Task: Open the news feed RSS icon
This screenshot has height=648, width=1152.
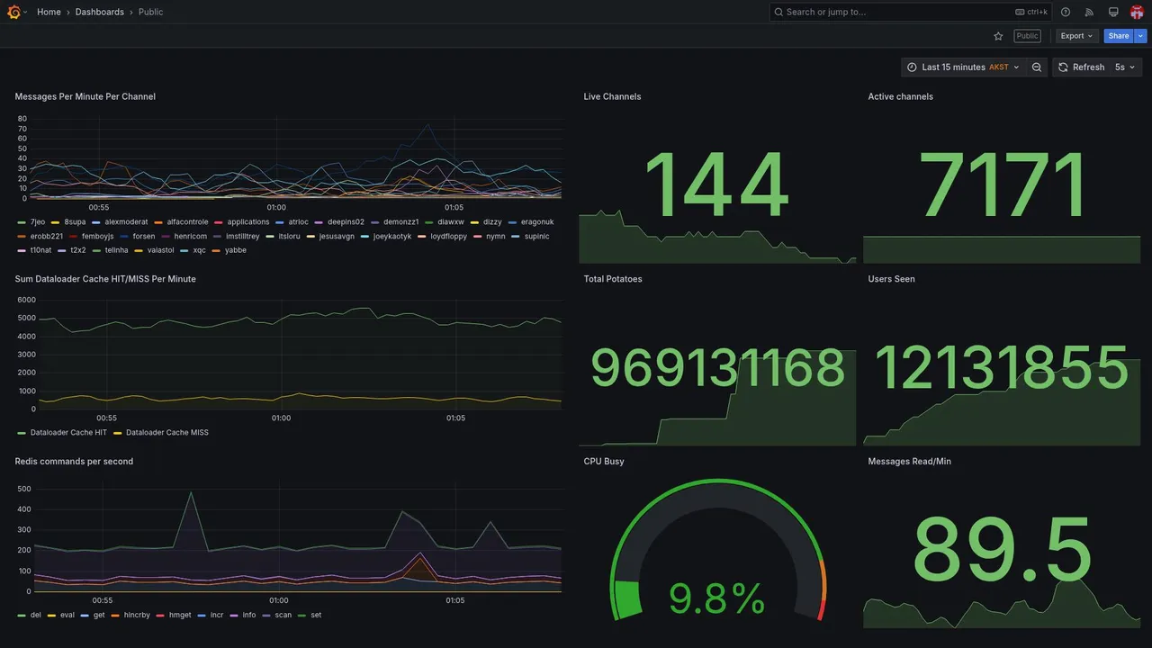Action: click(x=1089, y=12)
